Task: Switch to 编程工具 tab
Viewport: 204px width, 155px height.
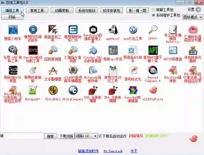Action: 12,11
